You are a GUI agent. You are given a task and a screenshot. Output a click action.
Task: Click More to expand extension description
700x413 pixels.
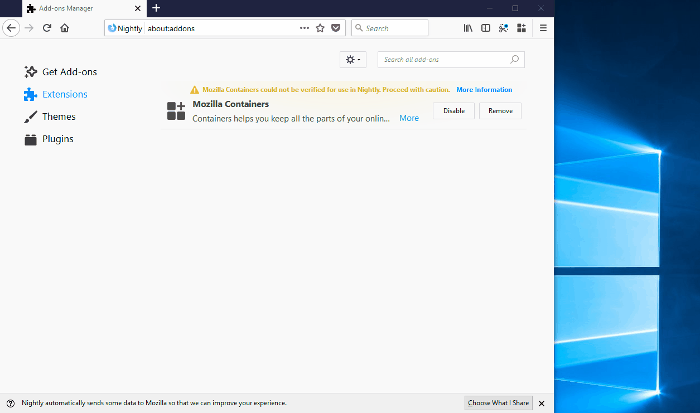409,118
